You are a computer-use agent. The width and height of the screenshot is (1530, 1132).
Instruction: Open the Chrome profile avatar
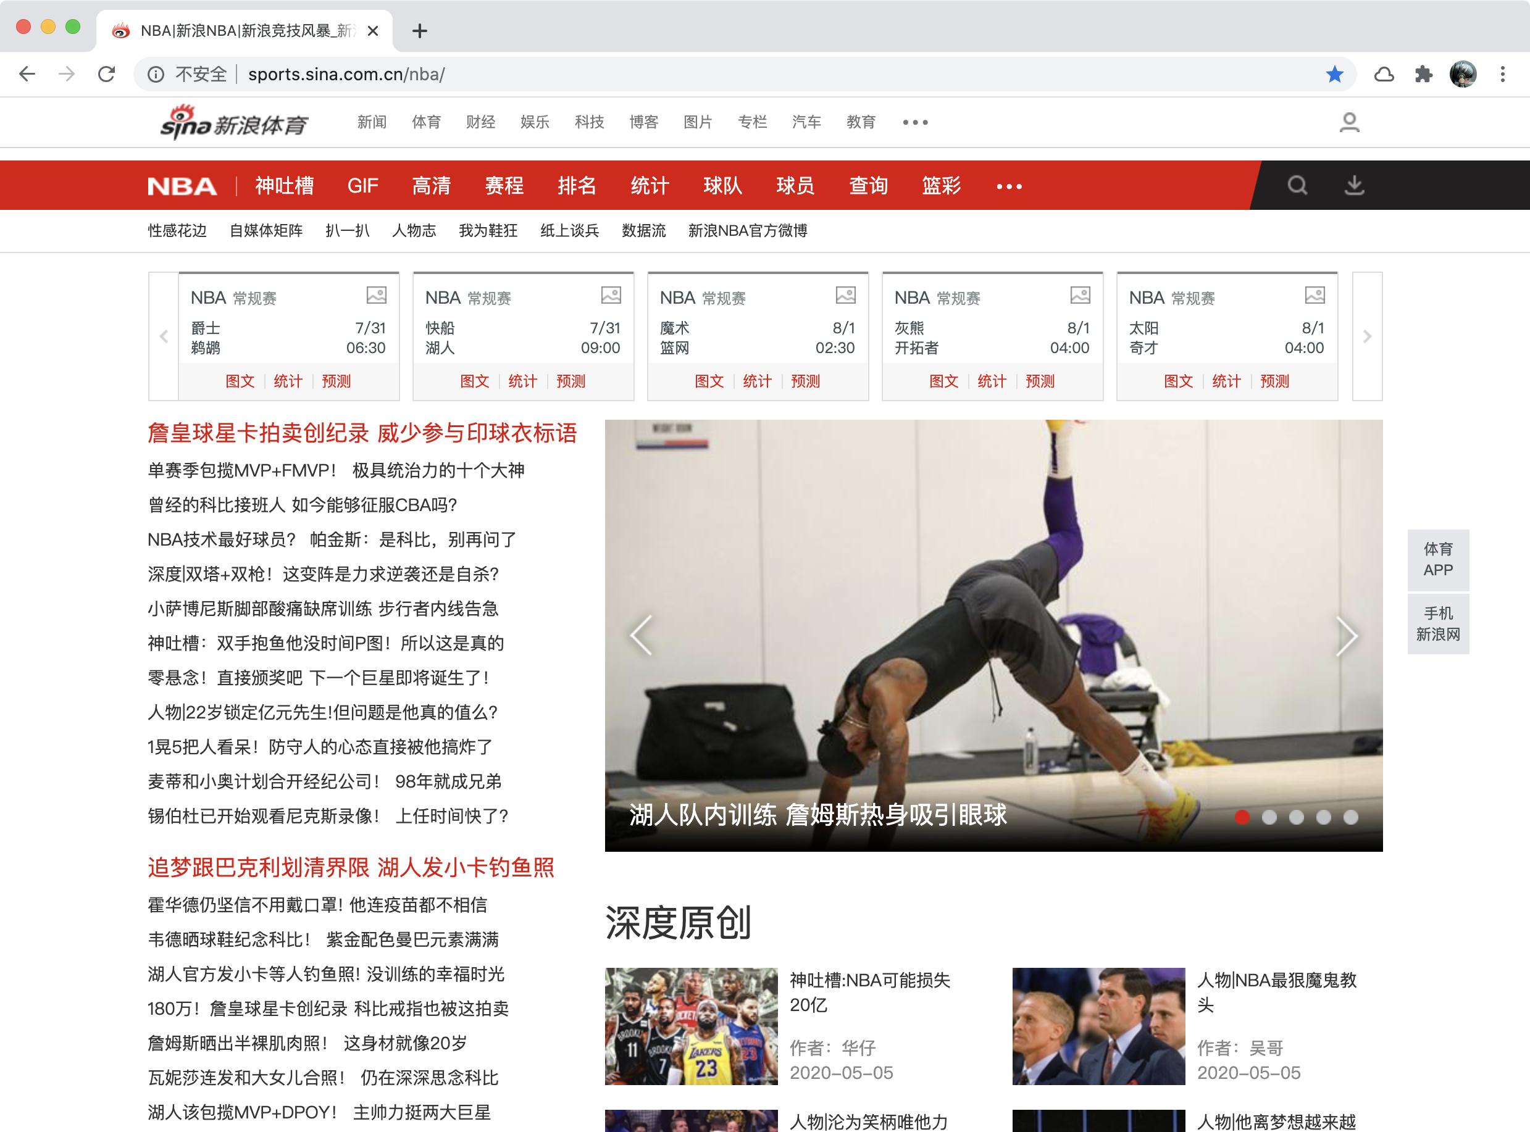click(1463, 74)
